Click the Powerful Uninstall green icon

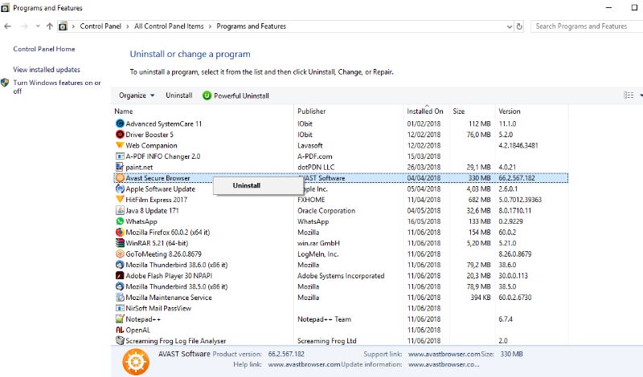207,95
